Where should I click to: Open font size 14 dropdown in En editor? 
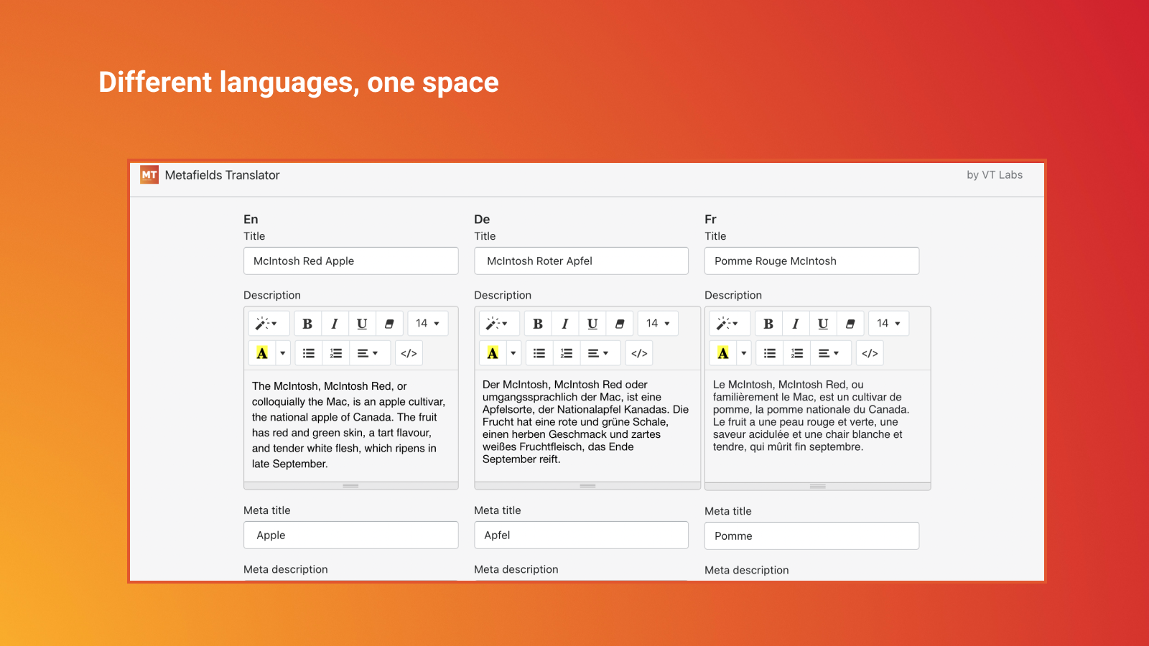tap(428, 324)
